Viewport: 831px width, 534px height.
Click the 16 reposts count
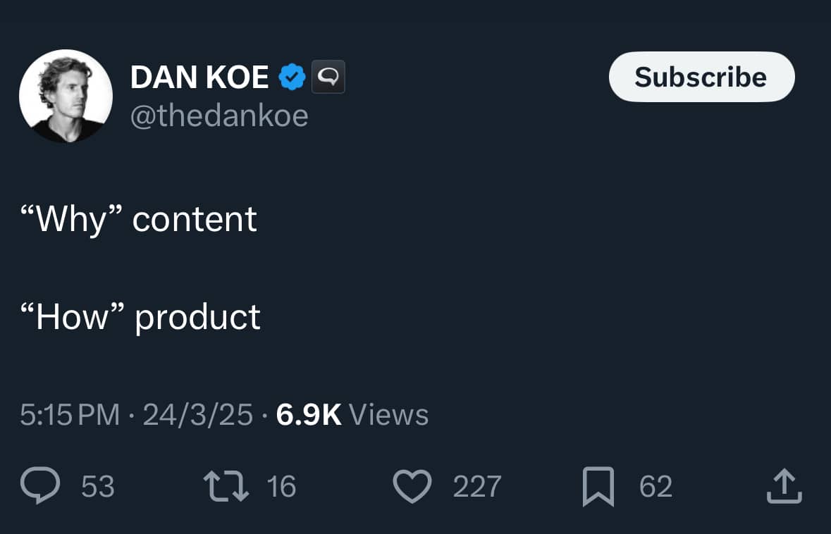click(281, 486)
